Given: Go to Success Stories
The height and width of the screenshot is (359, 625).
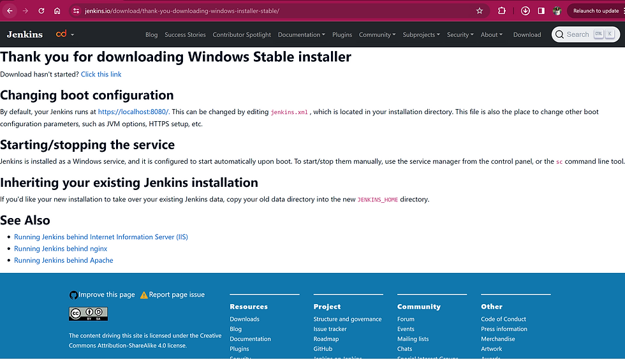Looking at the screenshot, I should [185, 34].
